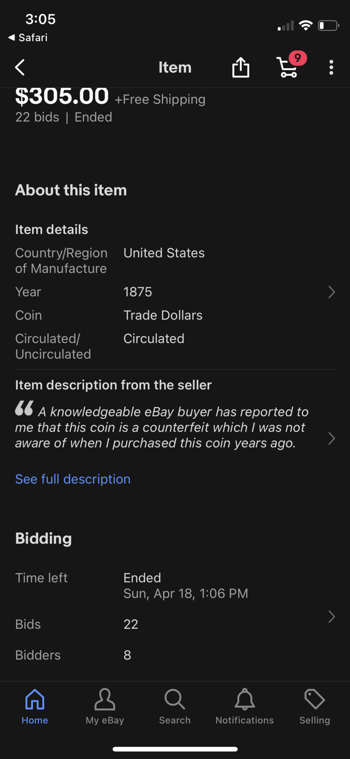Tap the Notifications bell icon
The height and width of the screenshot is (759, 350).
(245, 699)
